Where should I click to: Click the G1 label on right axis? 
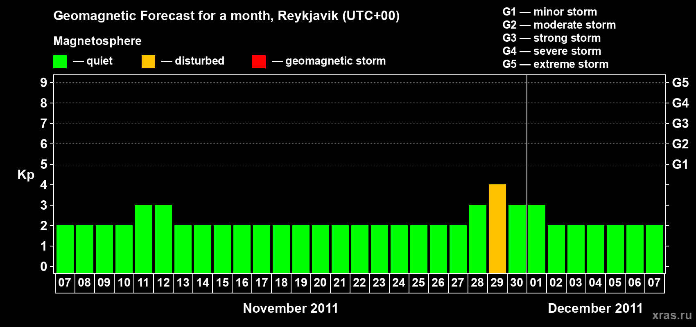pyautogui.click(x=680, y=164)
